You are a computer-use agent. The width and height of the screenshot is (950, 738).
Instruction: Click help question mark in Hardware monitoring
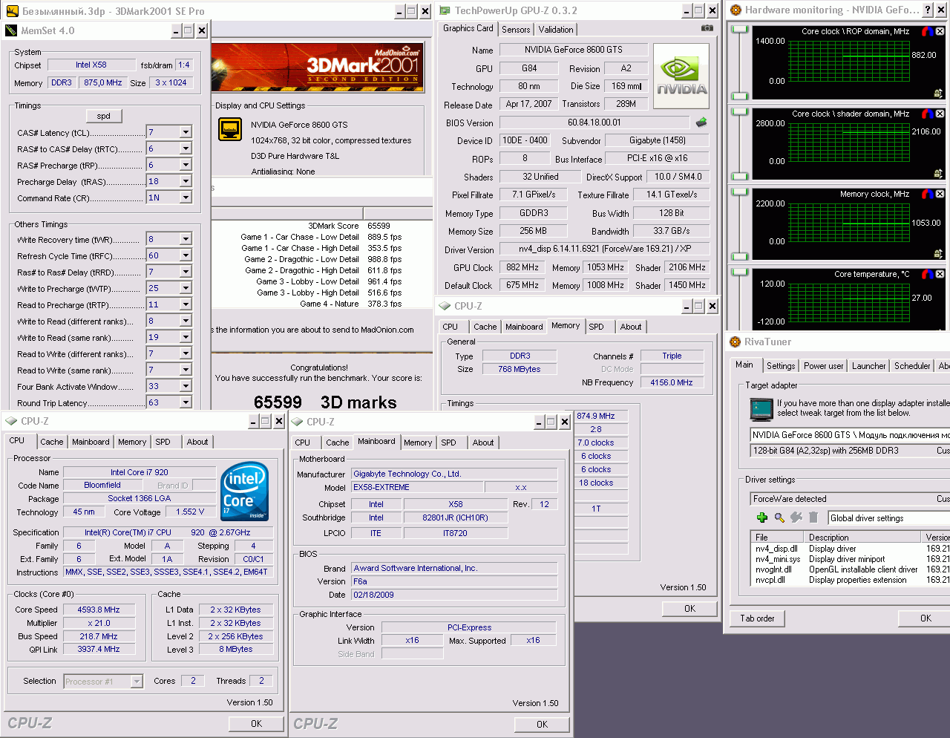pos(928,10)
